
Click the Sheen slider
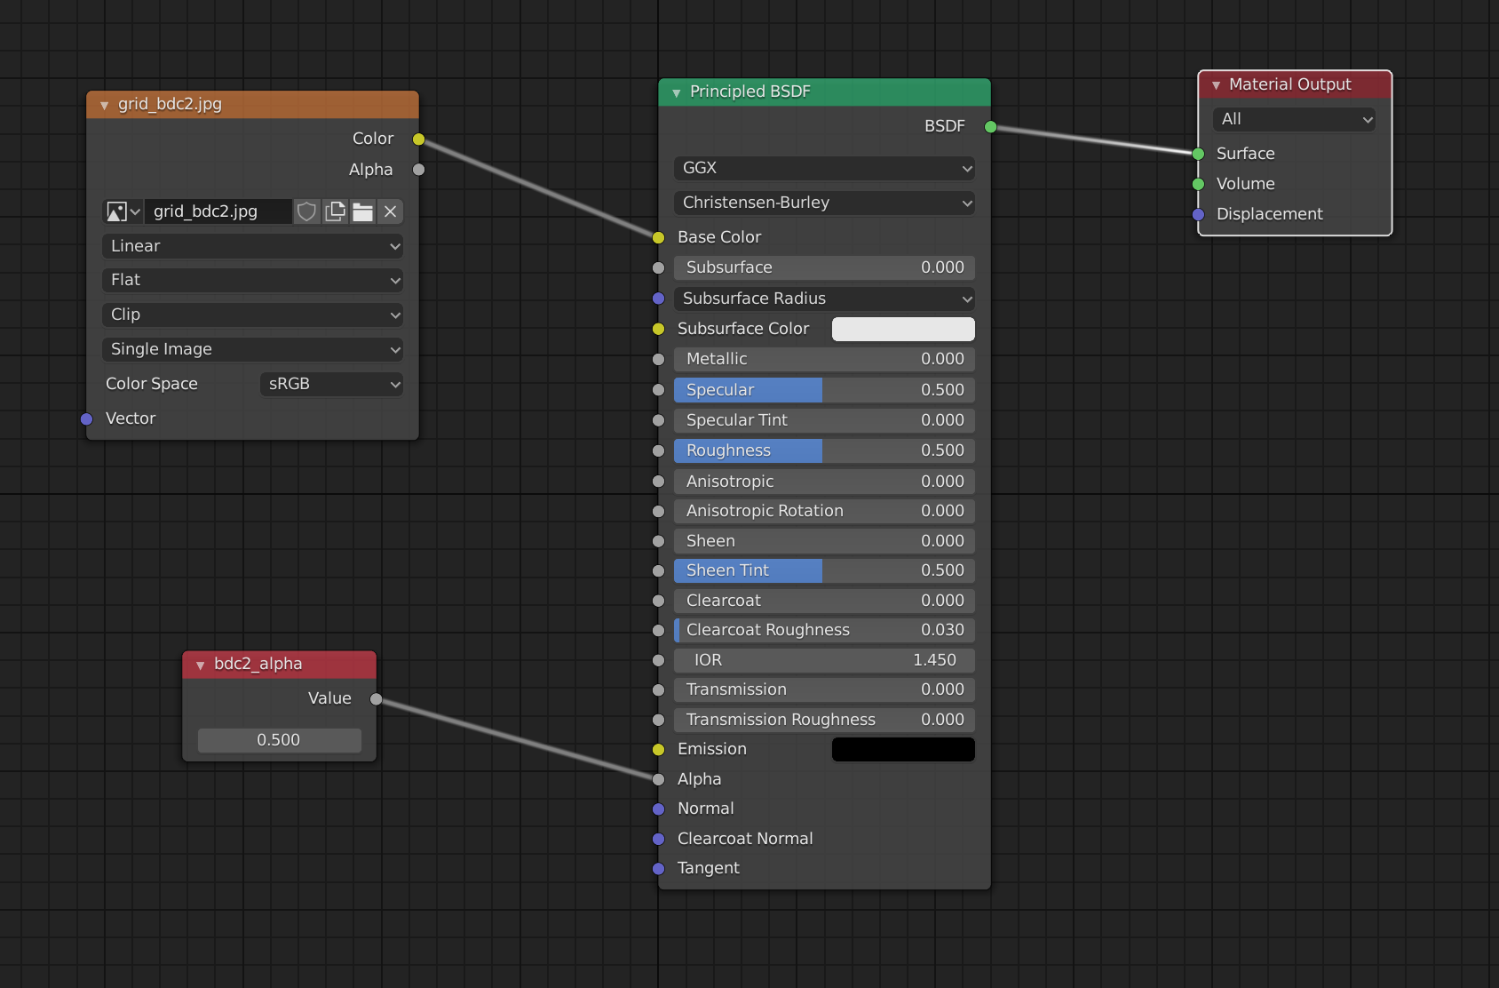tap(824, 541)
